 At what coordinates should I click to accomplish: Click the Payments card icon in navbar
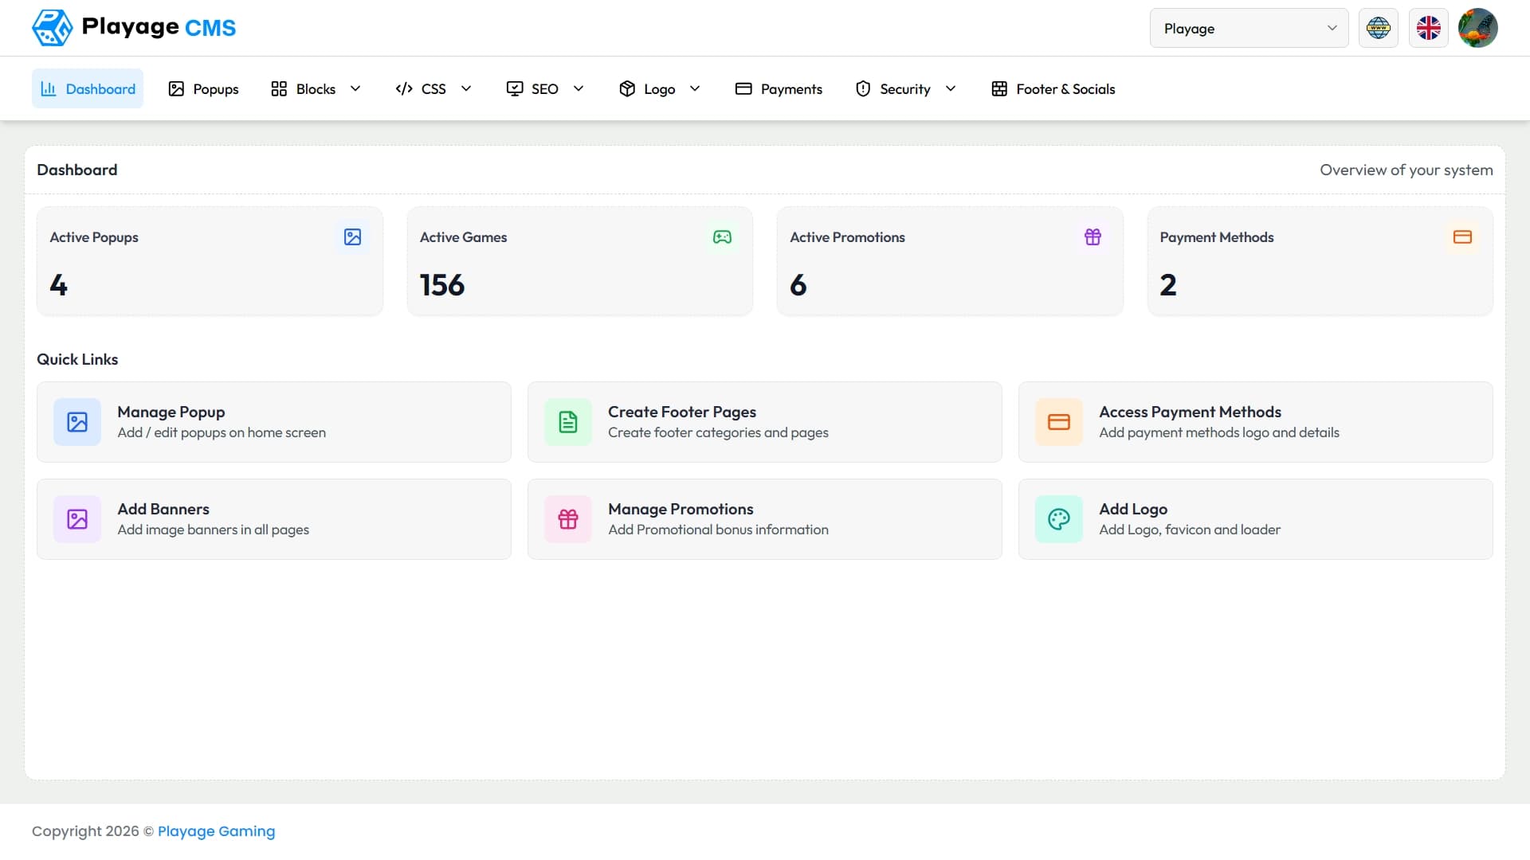pos(743,88)
